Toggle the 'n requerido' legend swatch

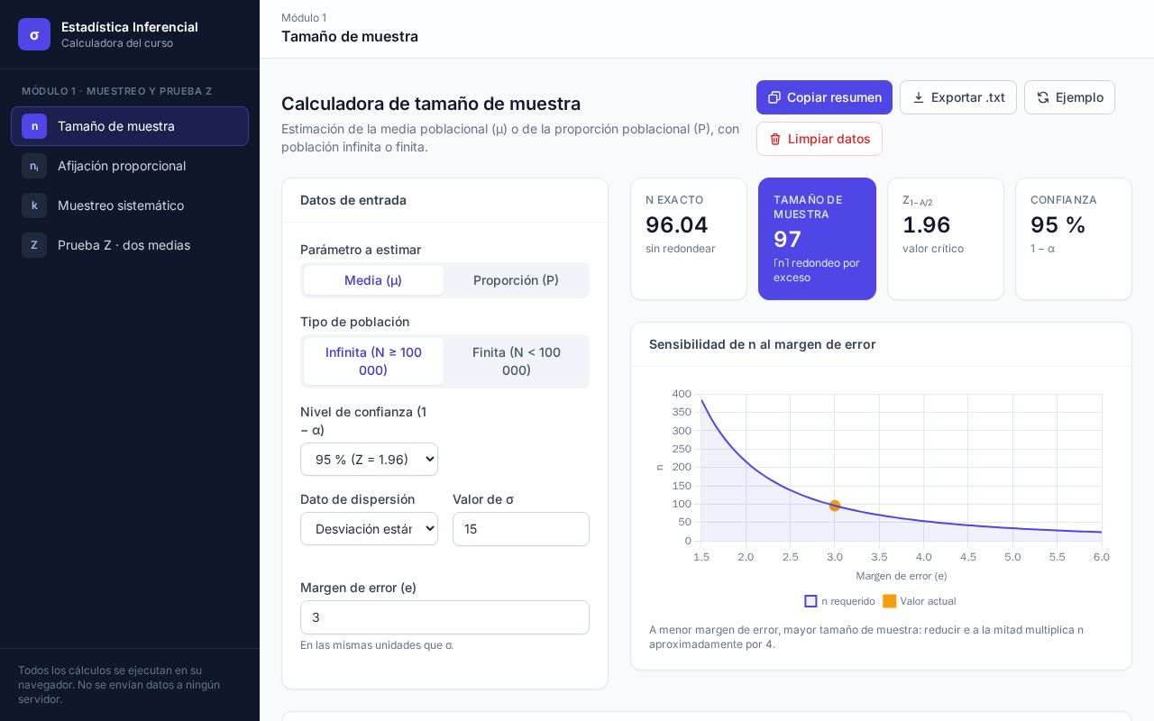click(811, 601)
